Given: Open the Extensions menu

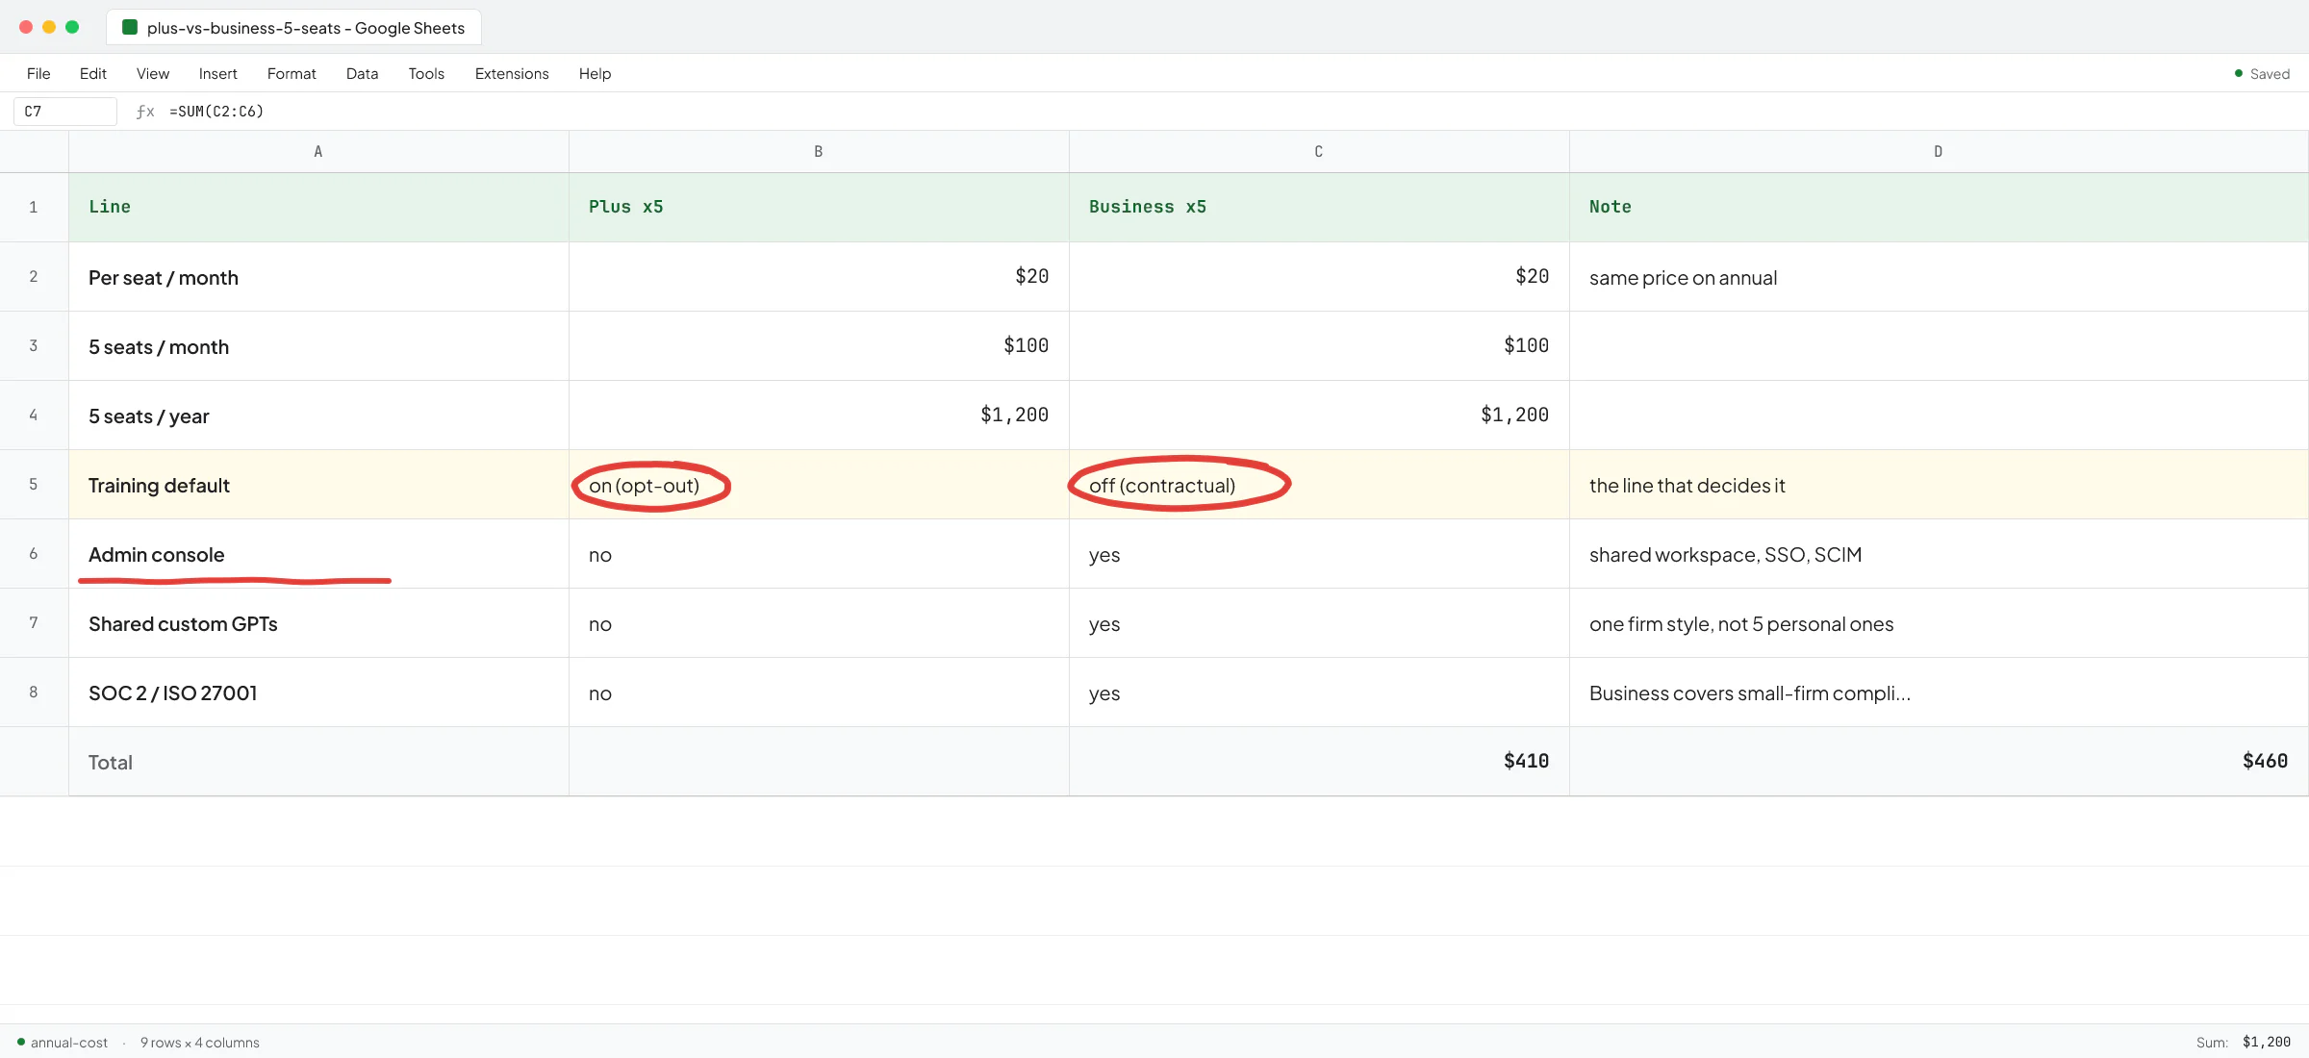Looking at the screenshot, I should coord(512,74).
